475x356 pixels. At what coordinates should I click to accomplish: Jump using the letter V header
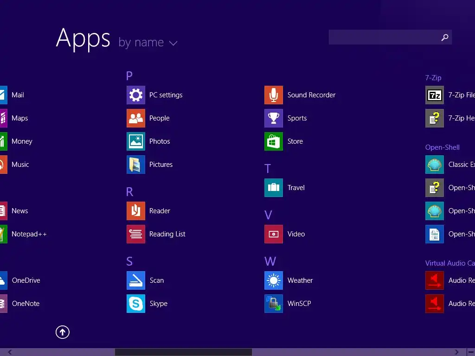268,215
